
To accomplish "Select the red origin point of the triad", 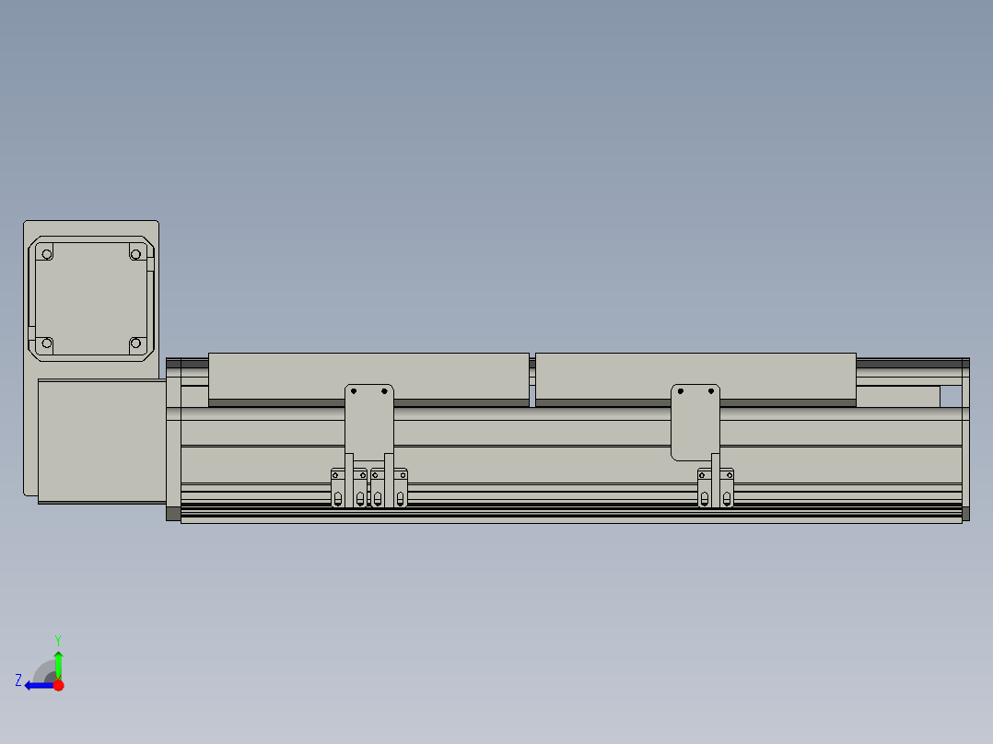I will point(58,686).
